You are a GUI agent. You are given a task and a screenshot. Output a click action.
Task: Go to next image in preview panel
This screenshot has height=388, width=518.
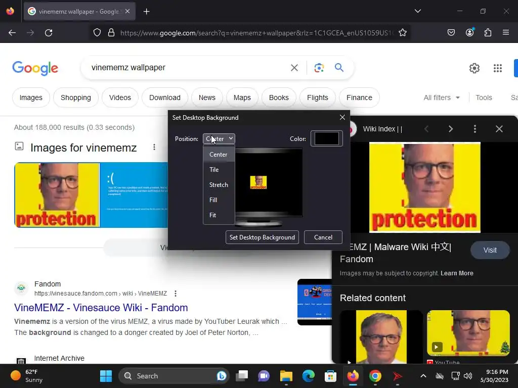450,129
